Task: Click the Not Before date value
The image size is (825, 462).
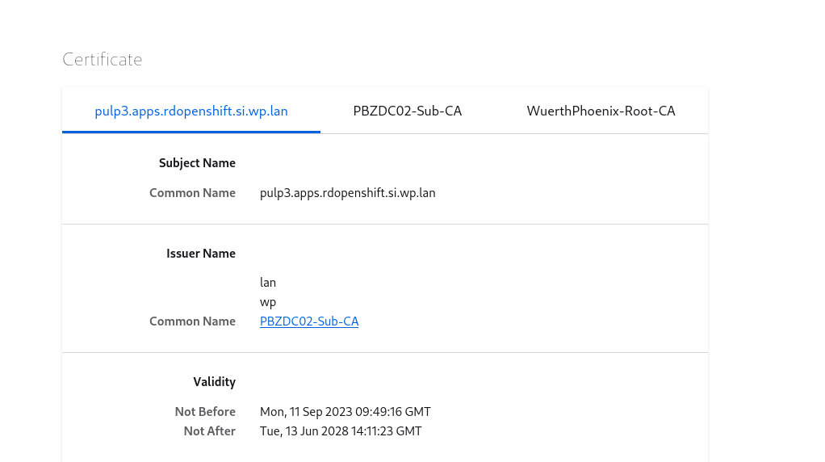Action: point(345,411)
